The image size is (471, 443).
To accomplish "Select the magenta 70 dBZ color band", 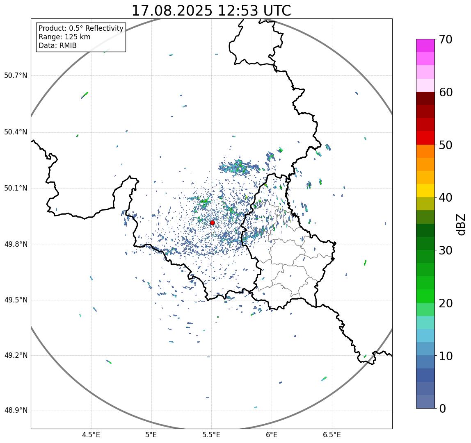I will pos(425,45).
